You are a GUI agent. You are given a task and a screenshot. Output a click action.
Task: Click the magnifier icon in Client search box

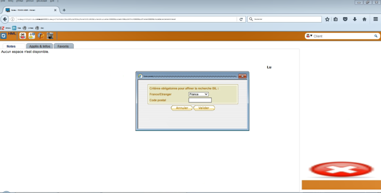[x=375, y=36]
